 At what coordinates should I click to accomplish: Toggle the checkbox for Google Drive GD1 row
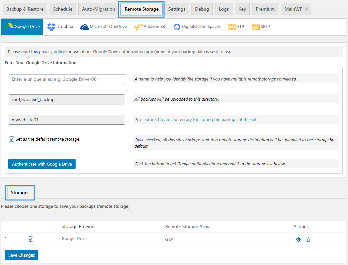[31, 239]
